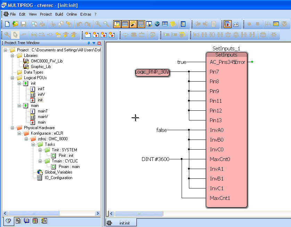
Task: Open the '?' help menu
Action: click(95, 14)
